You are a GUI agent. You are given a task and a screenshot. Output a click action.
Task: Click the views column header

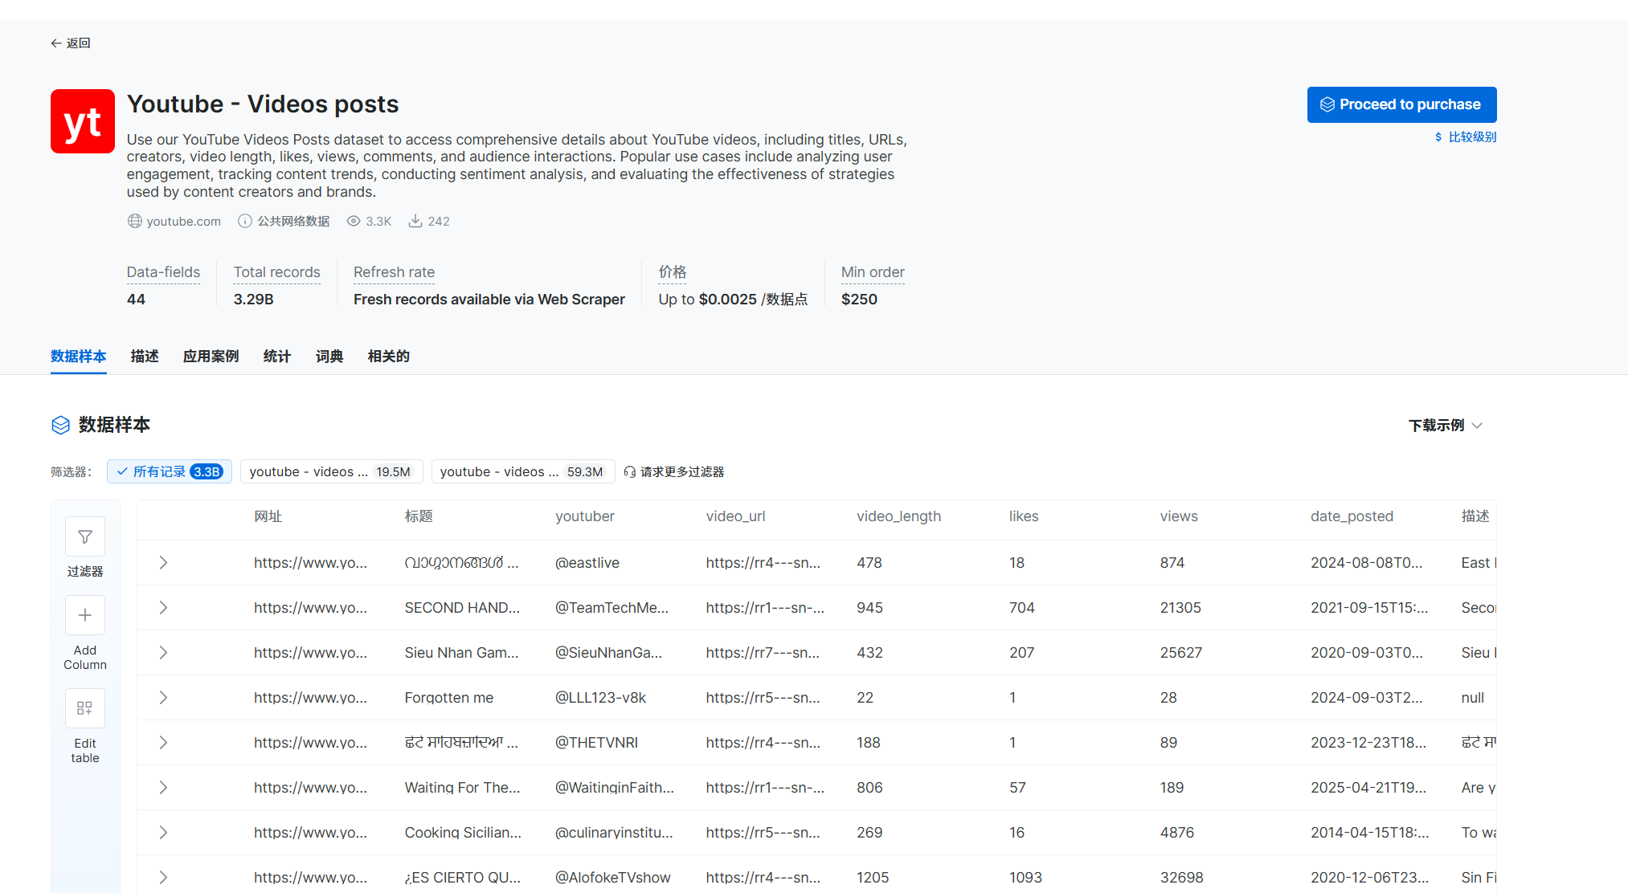click(x=1179, y=516)
